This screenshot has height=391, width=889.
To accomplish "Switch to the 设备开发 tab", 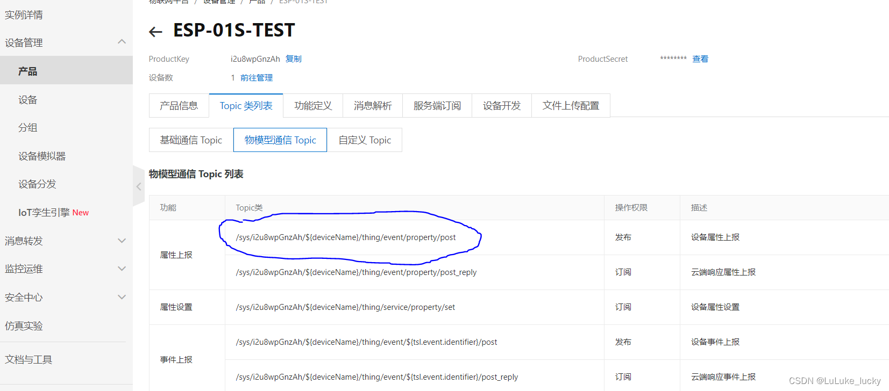I will coord(502,106).
